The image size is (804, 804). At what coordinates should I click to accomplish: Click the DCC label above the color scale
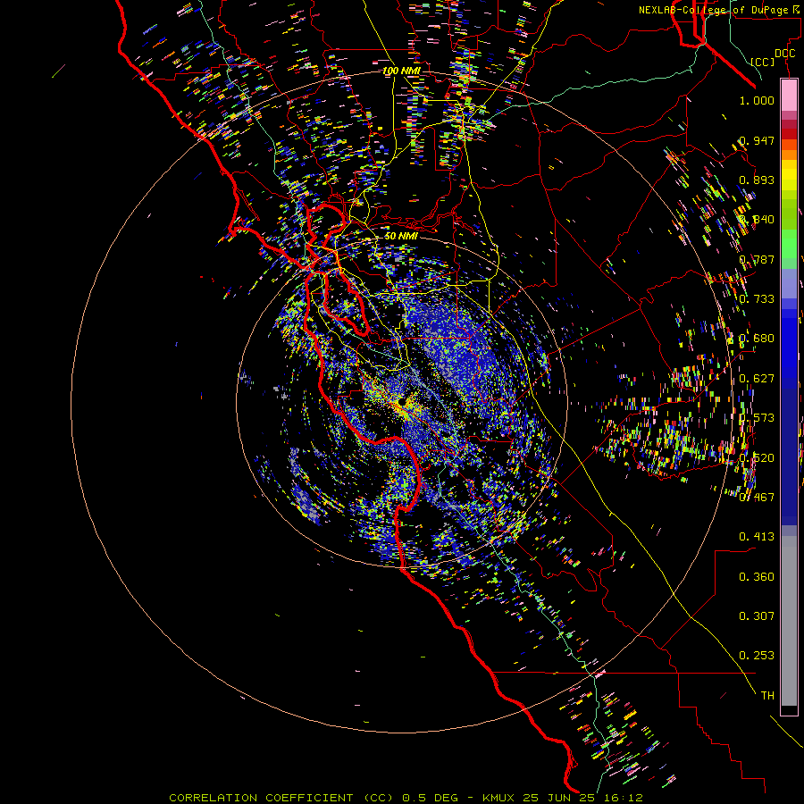point(784,54)
